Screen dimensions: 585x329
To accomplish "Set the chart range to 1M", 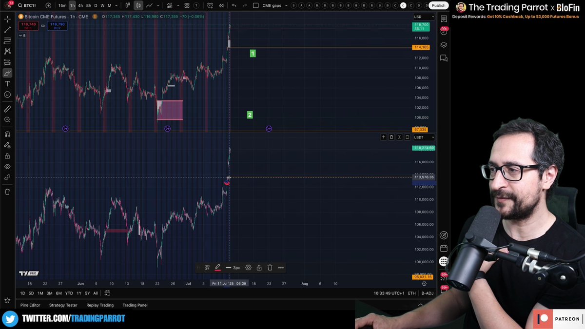I will click(40, 293).
